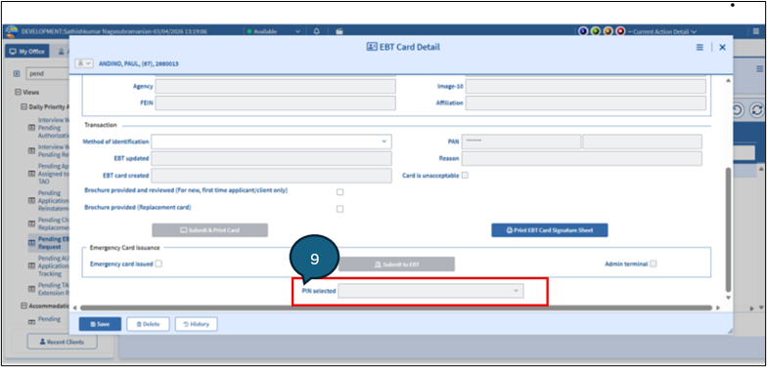Click the masked PAN input field
Image resolution: width=767 pixels, height=367 pixels.
click(521, 142)
